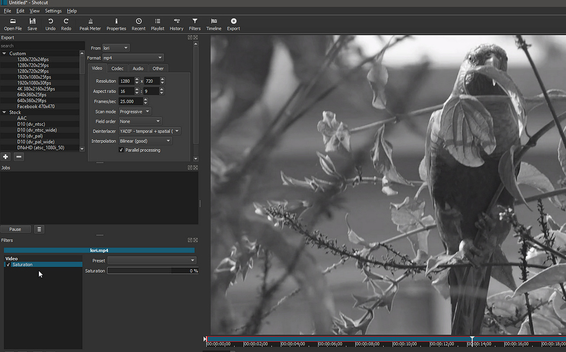Open the Peak Meter panel
This screenshot has height=352, width=566.
click(x=90, y=23)
